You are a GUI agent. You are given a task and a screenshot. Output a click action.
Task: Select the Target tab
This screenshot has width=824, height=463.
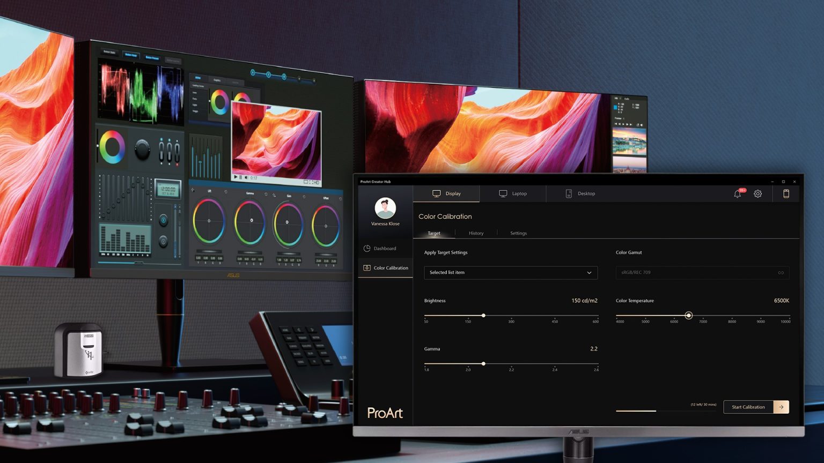(433, 233)
